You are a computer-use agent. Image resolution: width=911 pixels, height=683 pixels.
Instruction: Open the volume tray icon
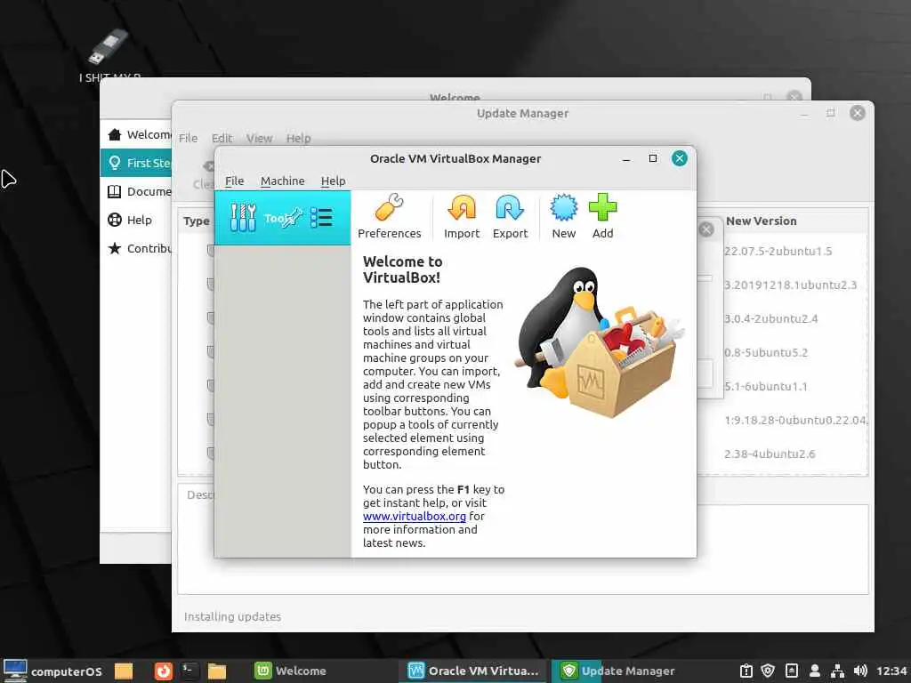tap(860, 671)
